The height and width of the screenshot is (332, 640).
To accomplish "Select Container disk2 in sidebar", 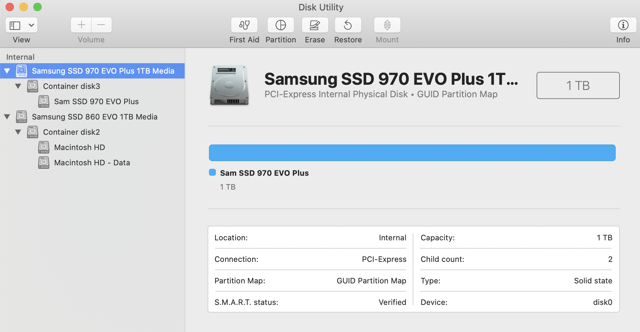I will (x=92, y=132).
